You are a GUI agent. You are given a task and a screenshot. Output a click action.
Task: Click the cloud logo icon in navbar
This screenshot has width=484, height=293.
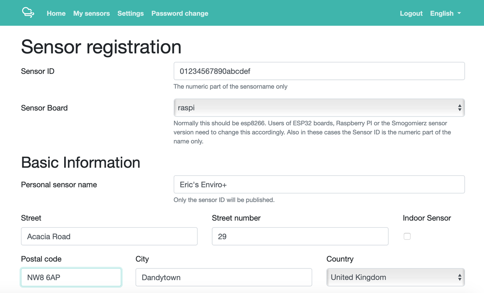28,13
